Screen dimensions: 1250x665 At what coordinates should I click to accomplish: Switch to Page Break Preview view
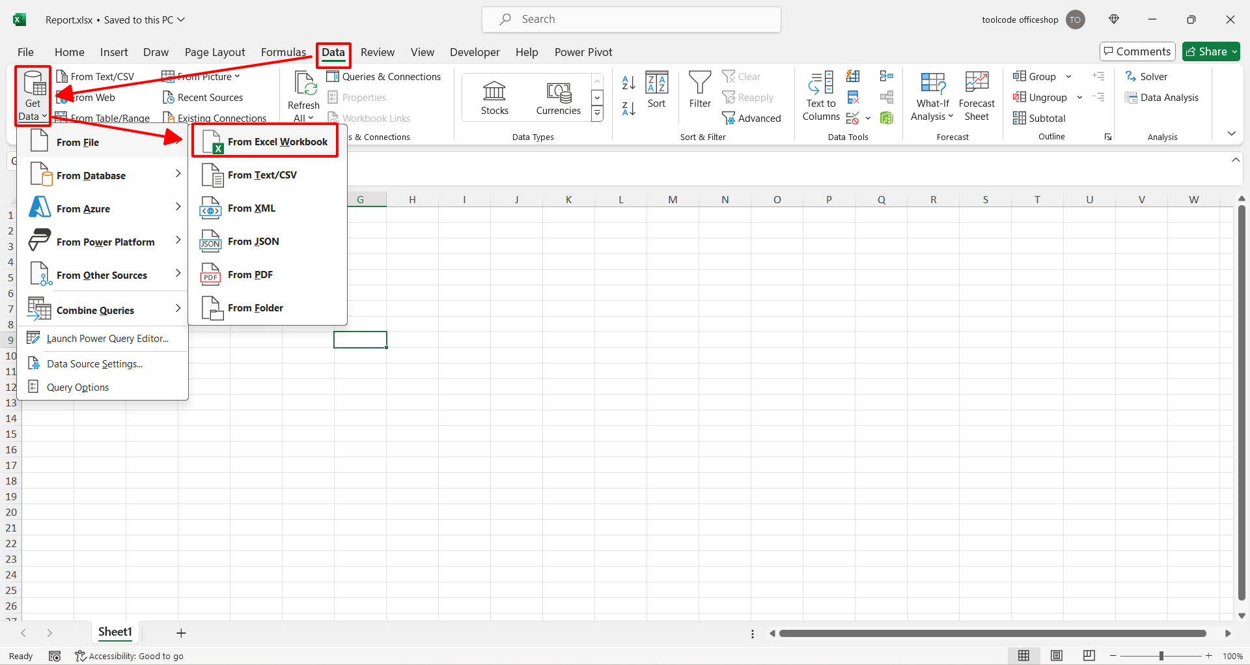pos(1089,656)
